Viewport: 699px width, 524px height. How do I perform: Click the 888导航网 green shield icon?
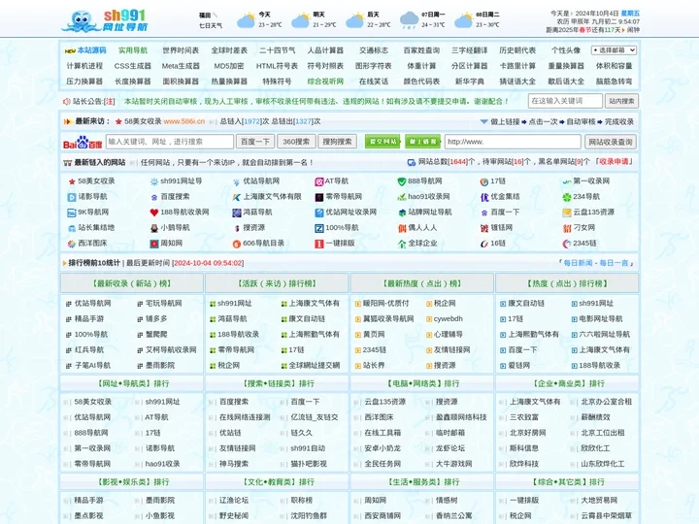pyautogui.click(x=402, y=181)
